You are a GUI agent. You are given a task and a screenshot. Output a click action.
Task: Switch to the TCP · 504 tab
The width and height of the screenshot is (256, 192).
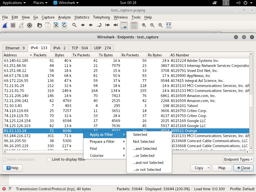coord(80,48)
